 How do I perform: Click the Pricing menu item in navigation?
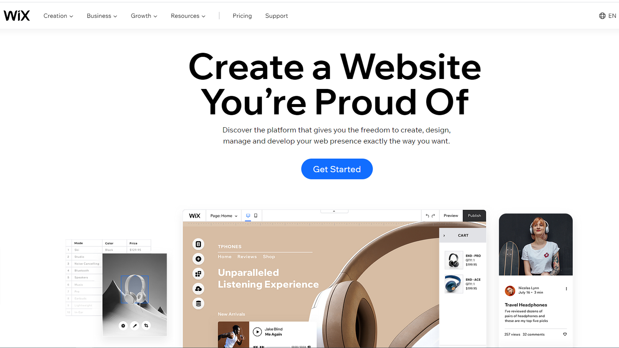(242, 16)
